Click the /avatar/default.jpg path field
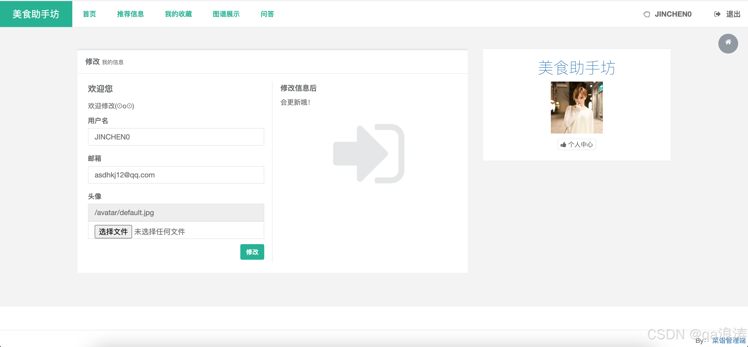 point(176,212)
